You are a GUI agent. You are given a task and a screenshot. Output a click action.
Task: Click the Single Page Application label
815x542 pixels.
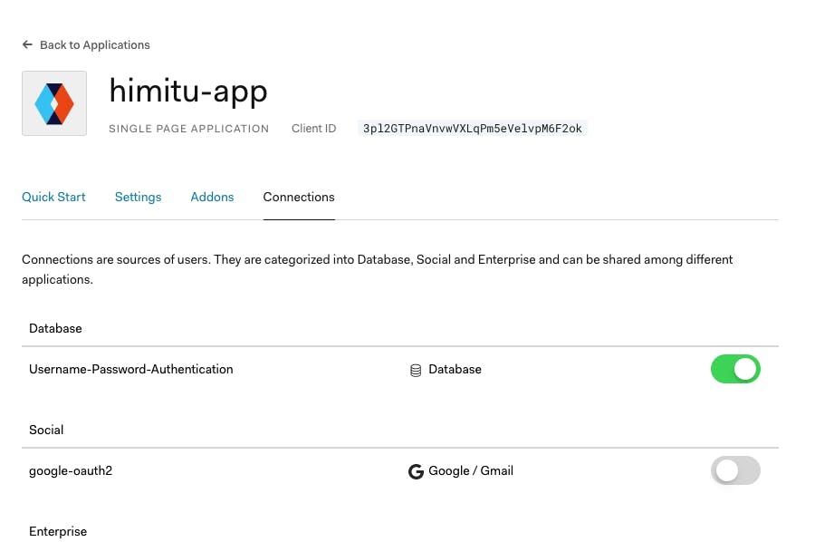click(188, 129)
